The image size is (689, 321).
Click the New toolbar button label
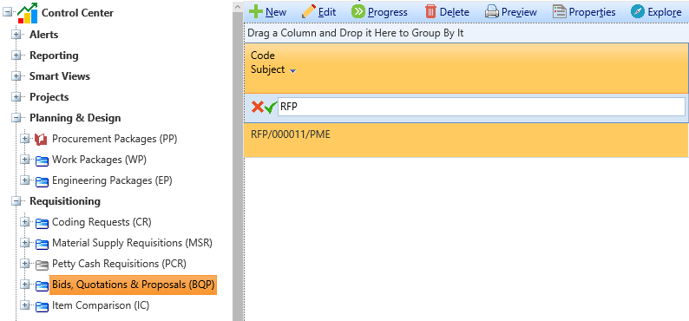276,12
